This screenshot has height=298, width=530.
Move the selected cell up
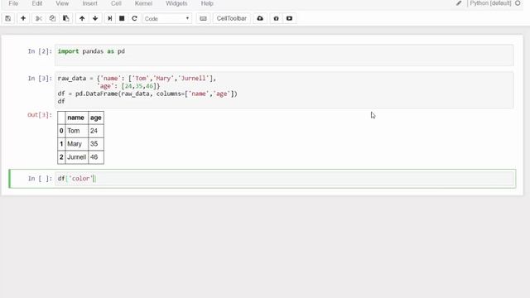coord(82,18)
